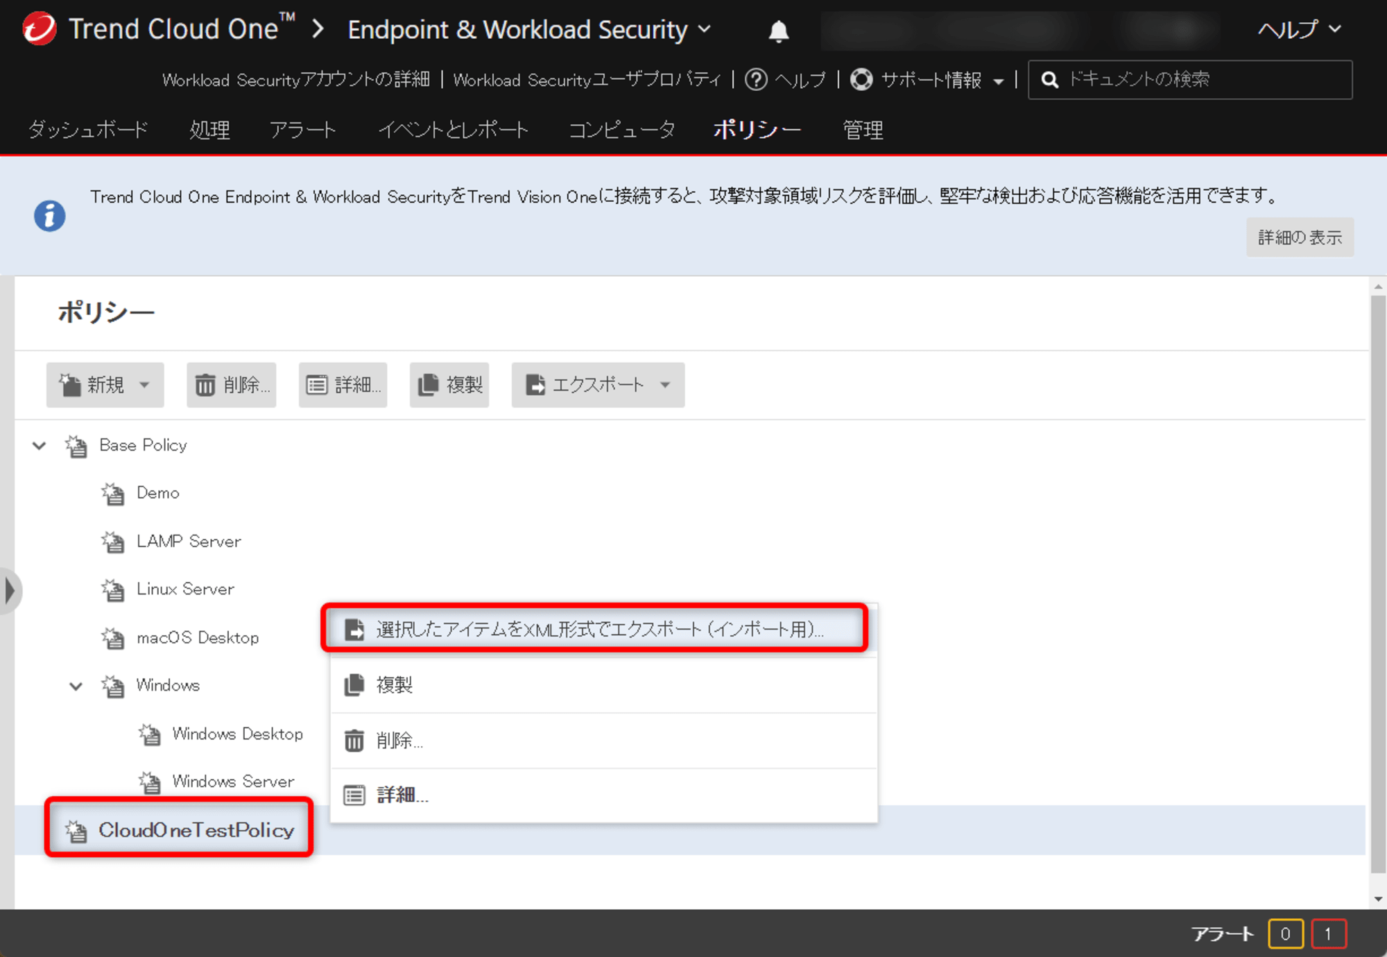The height and width of the screenshot is (957, 1387).
Task: Click the Windows Desktop policy icon
Action: 149,734
